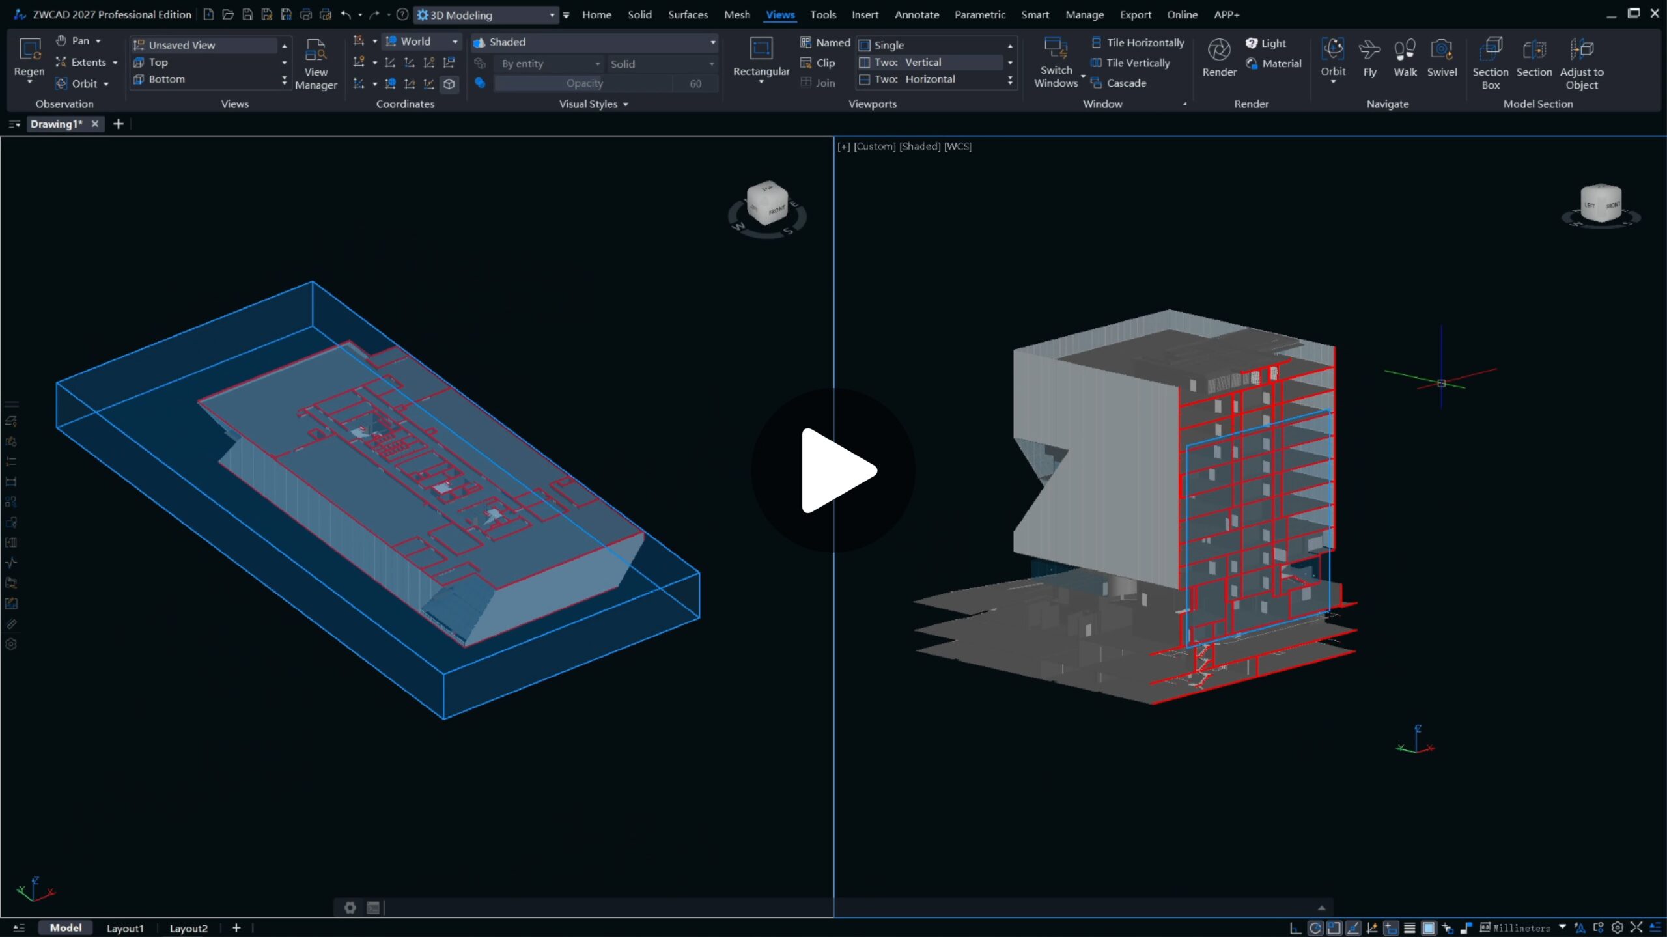Image resolution: width=1667 pixels, height=937 pixels.
Task: Select the Walk navigation tool
Action: pos(1405,51)
